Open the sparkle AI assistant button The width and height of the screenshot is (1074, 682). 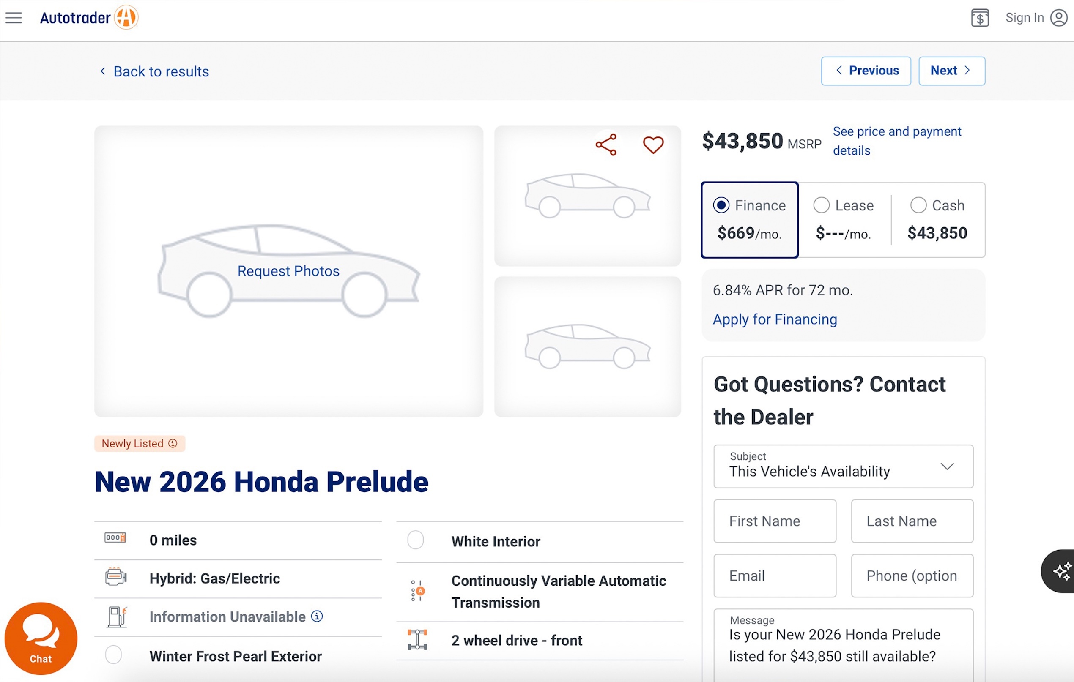coord(1061,571)
